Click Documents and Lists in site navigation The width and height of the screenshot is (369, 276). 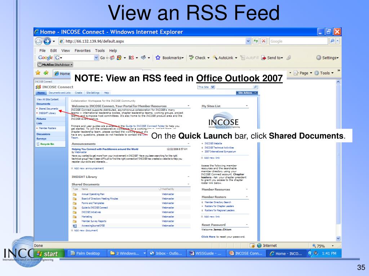point(59,93)
